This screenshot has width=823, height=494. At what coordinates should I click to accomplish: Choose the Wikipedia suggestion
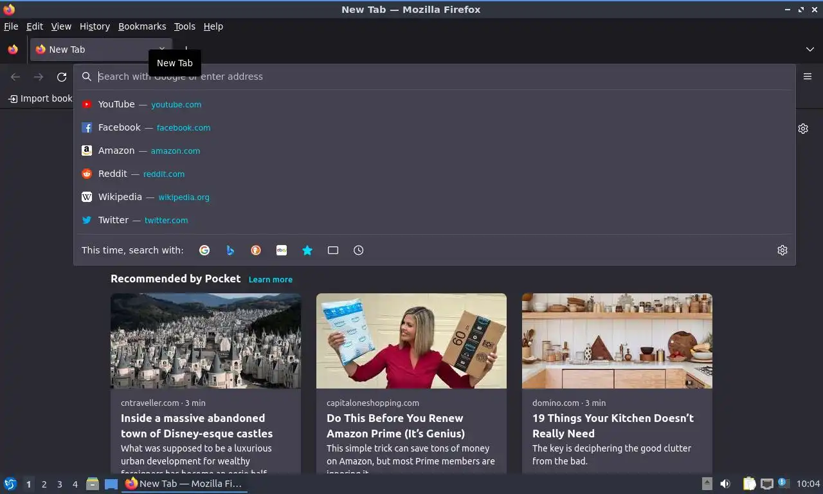(x=434, y=197)
